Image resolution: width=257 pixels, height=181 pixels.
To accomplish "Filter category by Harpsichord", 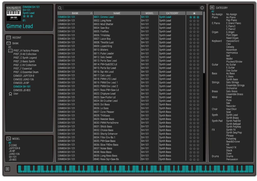I will 233,41.
